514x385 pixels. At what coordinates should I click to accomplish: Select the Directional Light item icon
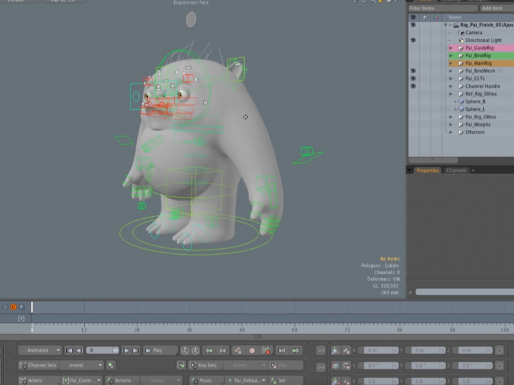pos(461,40)
